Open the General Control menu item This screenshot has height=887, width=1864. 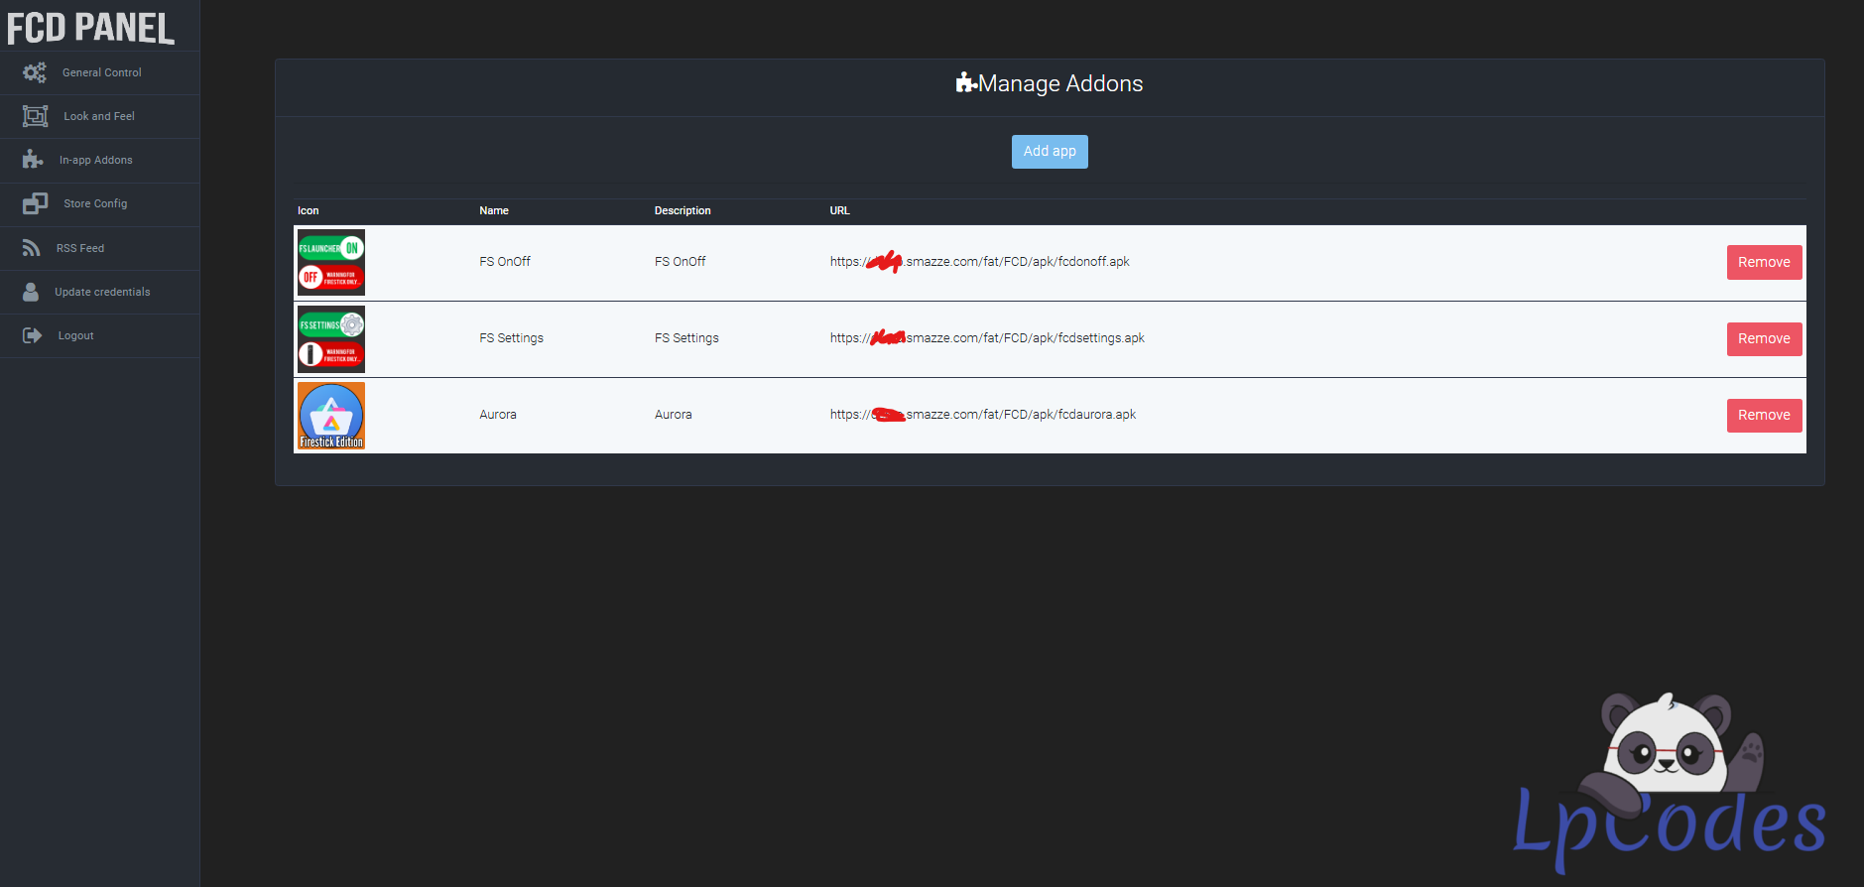(x=101, y=72)
